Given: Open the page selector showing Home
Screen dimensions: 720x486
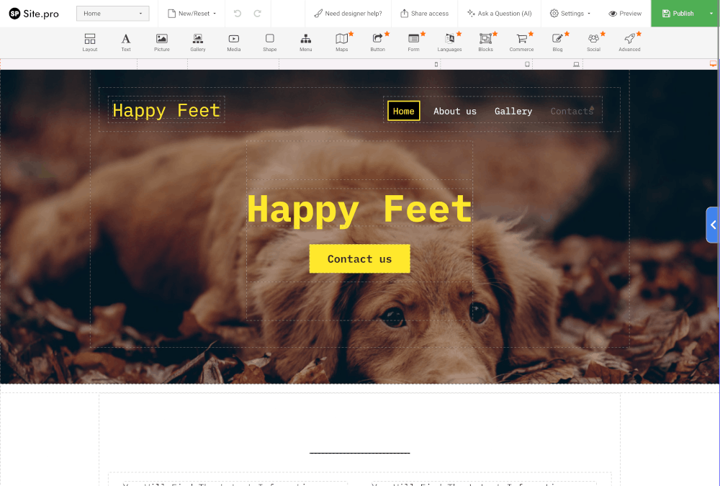Looking at the screenshot, I should [x=112, y=13].
